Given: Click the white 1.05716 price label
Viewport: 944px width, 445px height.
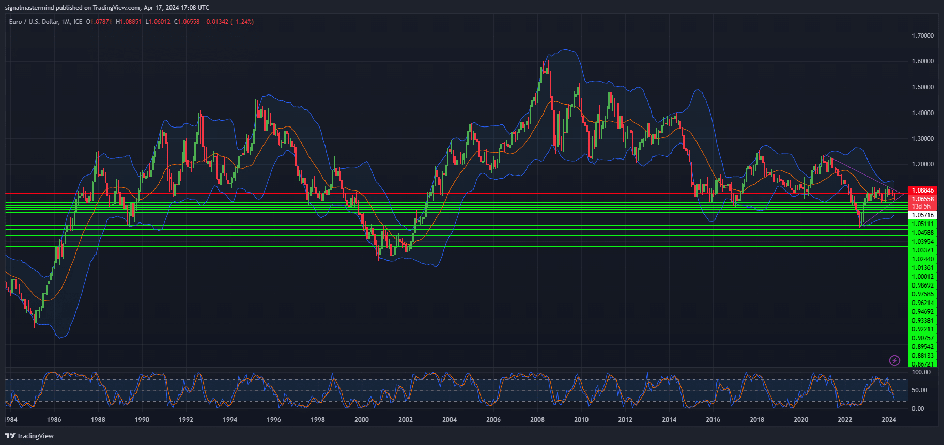Looking at the screenshot, I should pyautogui.click(x=922, y=215).
